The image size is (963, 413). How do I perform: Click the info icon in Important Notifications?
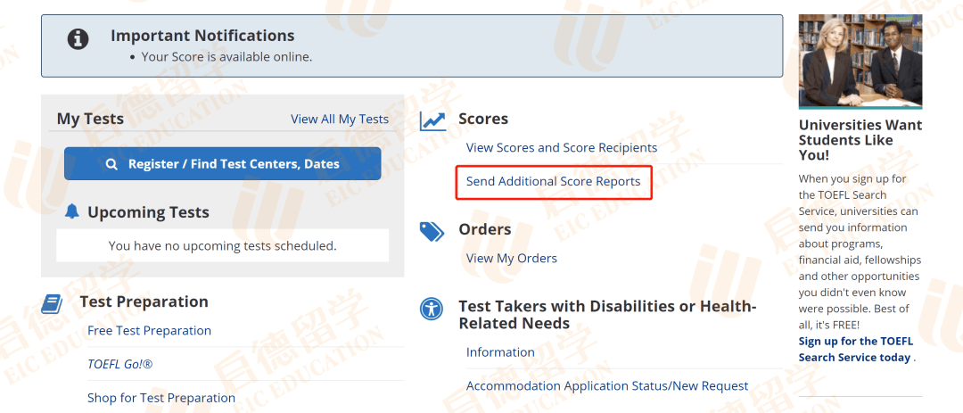pos(79,39)
